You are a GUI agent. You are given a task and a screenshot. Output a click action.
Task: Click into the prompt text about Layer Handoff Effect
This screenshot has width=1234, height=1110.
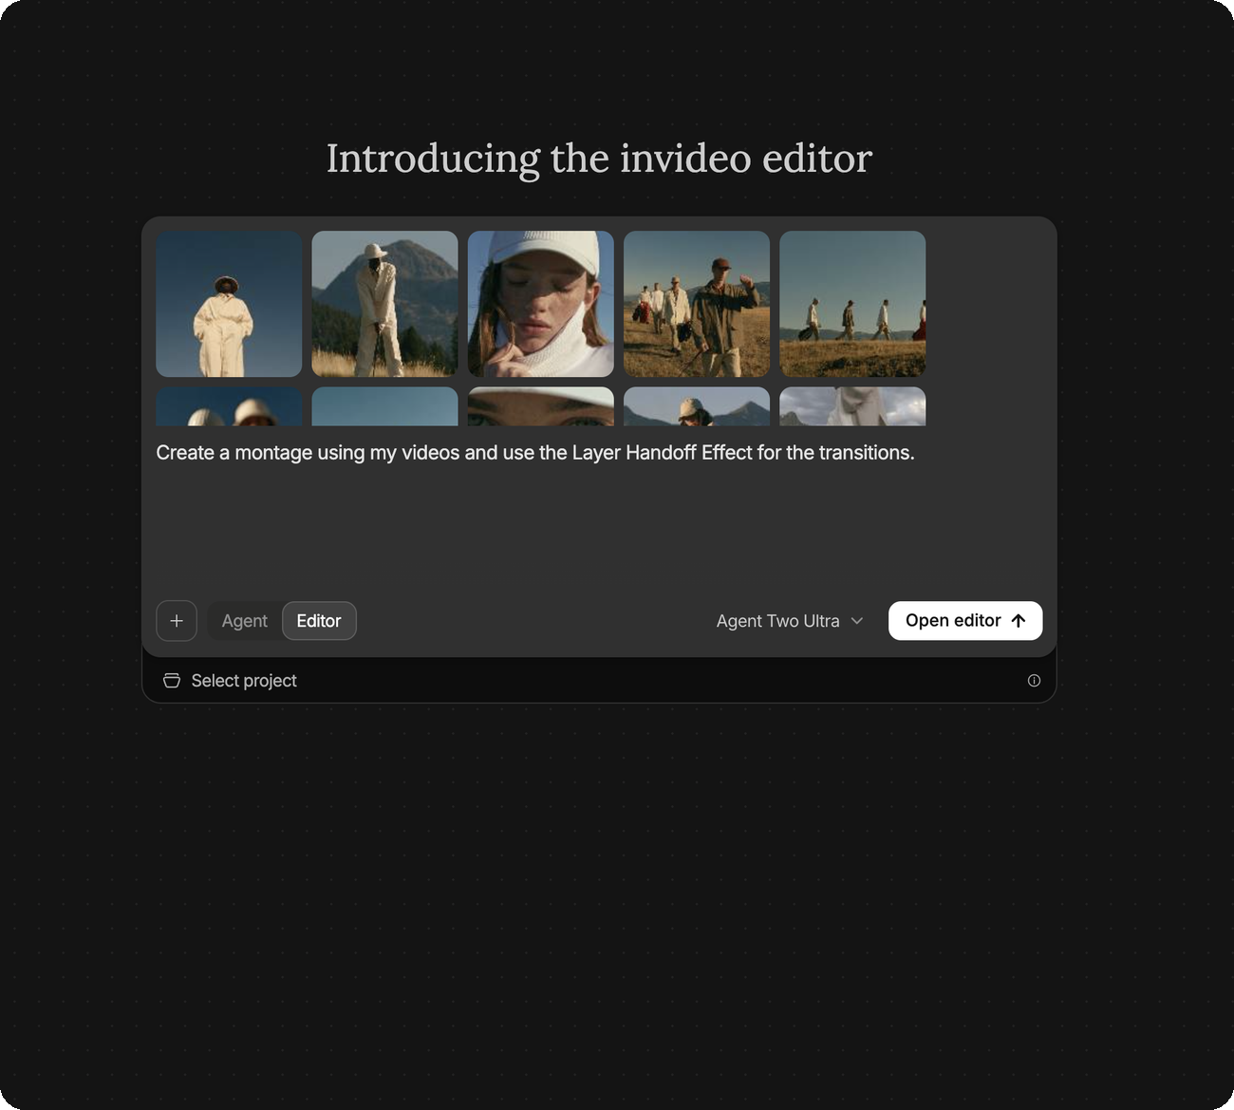535,453
